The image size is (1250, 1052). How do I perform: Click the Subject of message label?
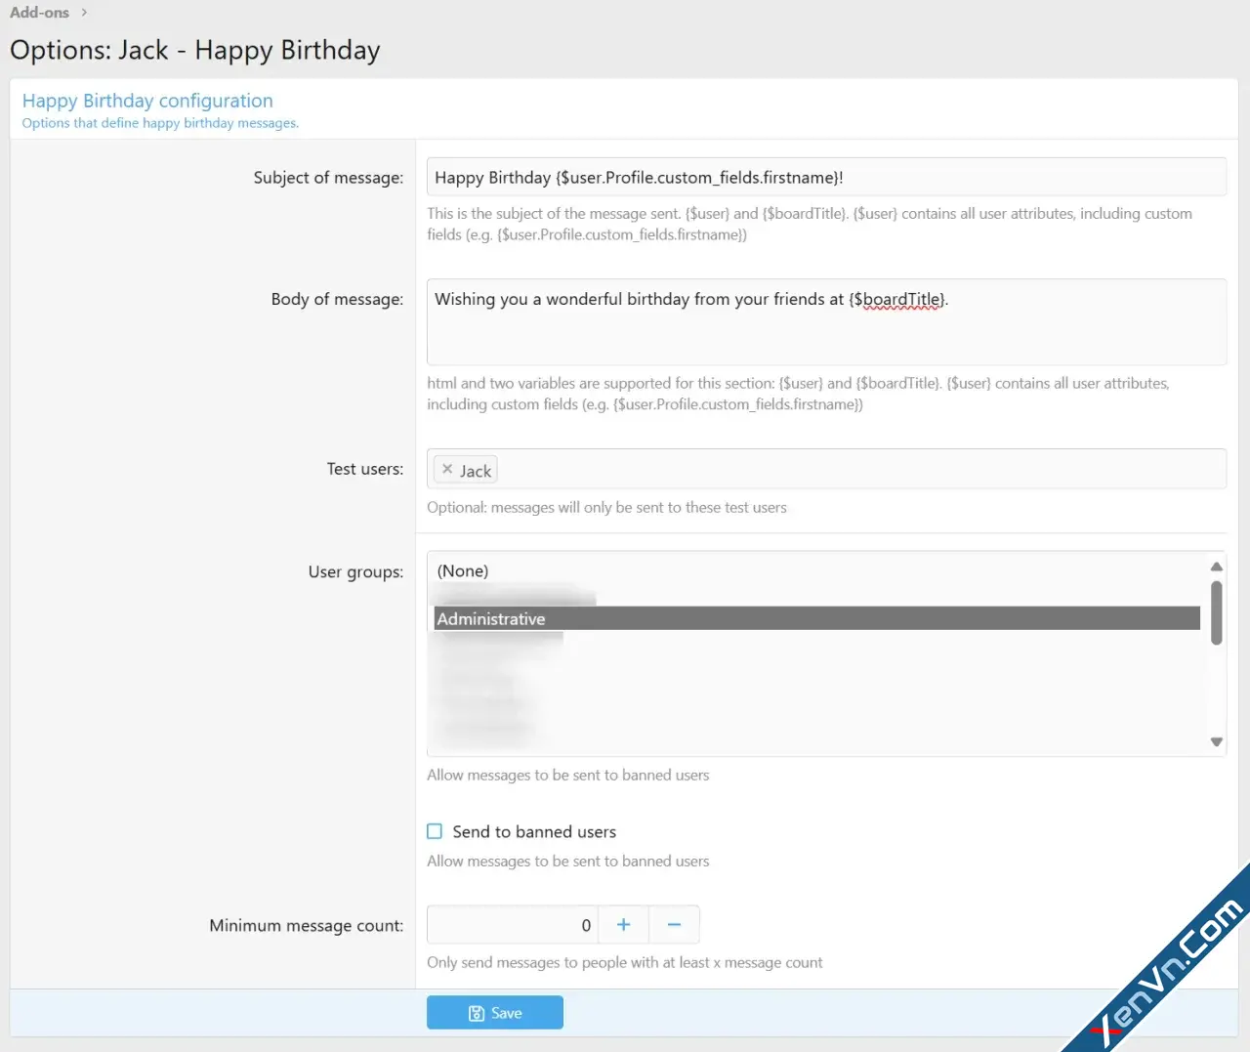[x=328, y=178]
